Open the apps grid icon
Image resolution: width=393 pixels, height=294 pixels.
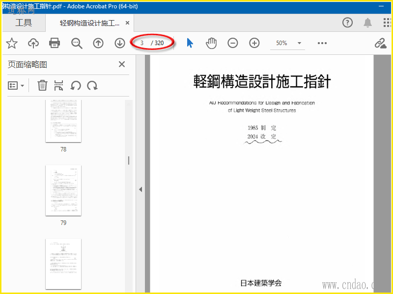[x=387, y=23]
